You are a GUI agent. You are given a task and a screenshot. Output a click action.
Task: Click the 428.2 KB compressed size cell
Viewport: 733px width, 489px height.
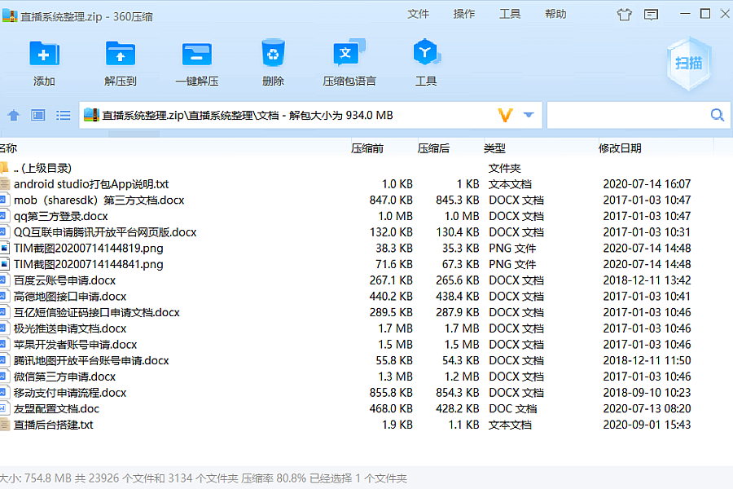(457, 408)
